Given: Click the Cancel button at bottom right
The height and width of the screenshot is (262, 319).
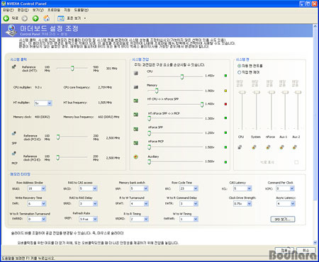Looking at the screenshot, I should [x=306, y=250].
